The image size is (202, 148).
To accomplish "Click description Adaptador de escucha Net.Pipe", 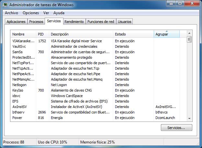I will pos(75,74).
